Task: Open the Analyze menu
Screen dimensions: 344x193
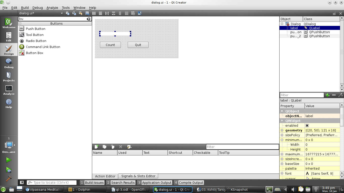Action: coord(52,8)
